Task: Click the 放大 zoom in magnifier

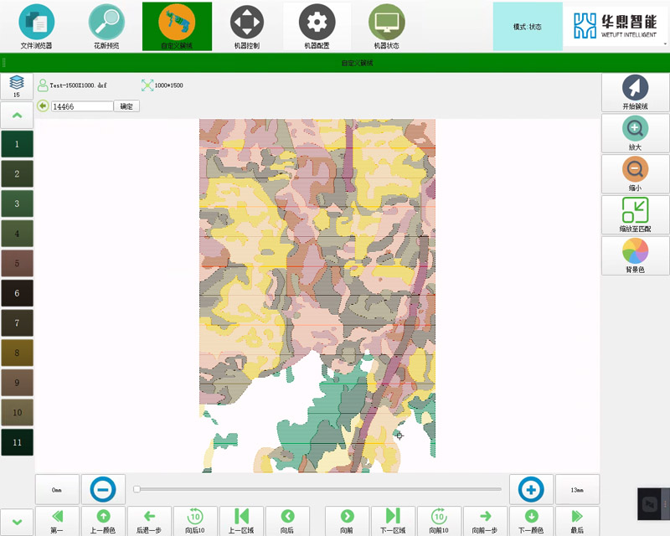Action: pos(636,132)
